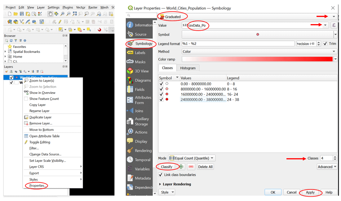Select the Pan Map hand tool

(x=50, y=14)
